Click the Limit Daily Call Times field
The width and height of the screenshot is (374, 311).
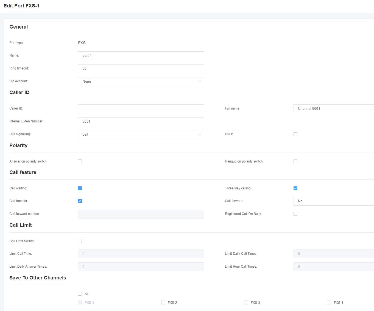[x=334, y=254]
